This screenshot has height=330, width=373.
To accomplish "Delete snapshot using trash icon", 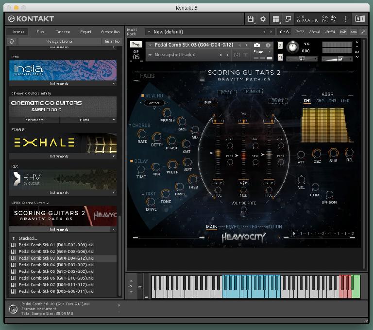I will coord(245,55).
